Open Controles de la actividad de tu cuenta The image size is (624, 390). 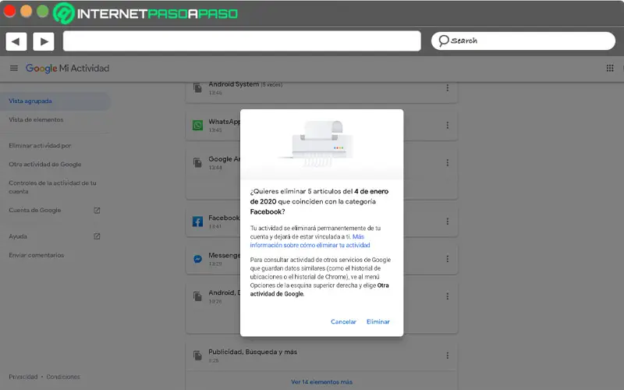tap(52, 187)
